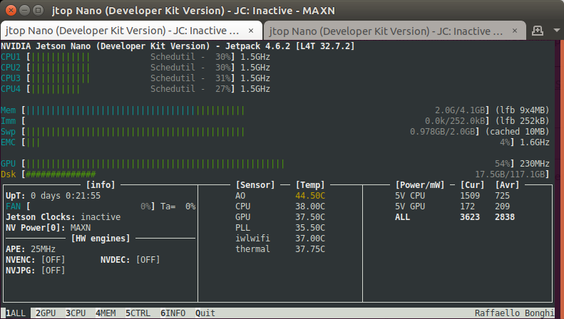Click the thermal sensor value 37.75C

[310, 249]
